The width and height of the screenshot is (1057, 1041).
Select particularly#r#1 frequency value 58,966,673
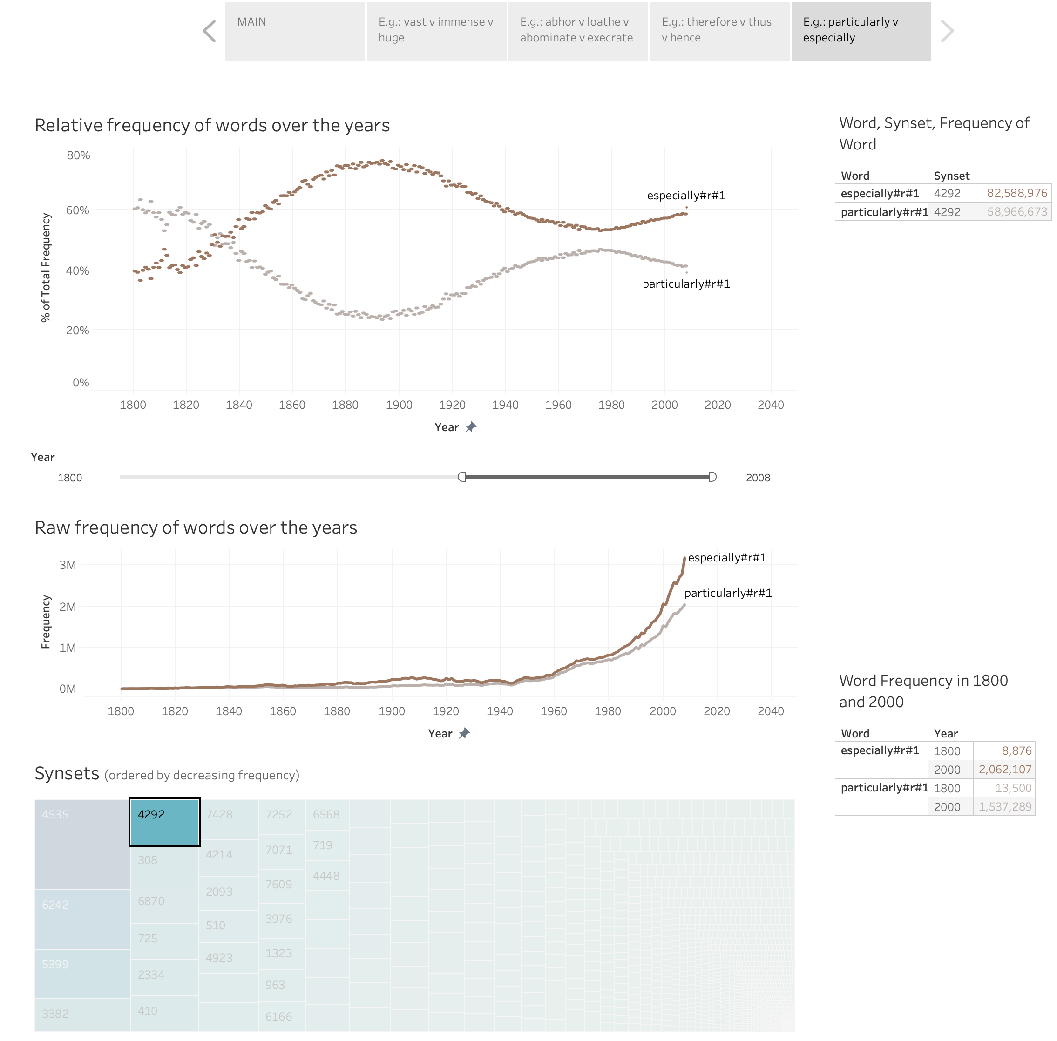(1016, 211)
